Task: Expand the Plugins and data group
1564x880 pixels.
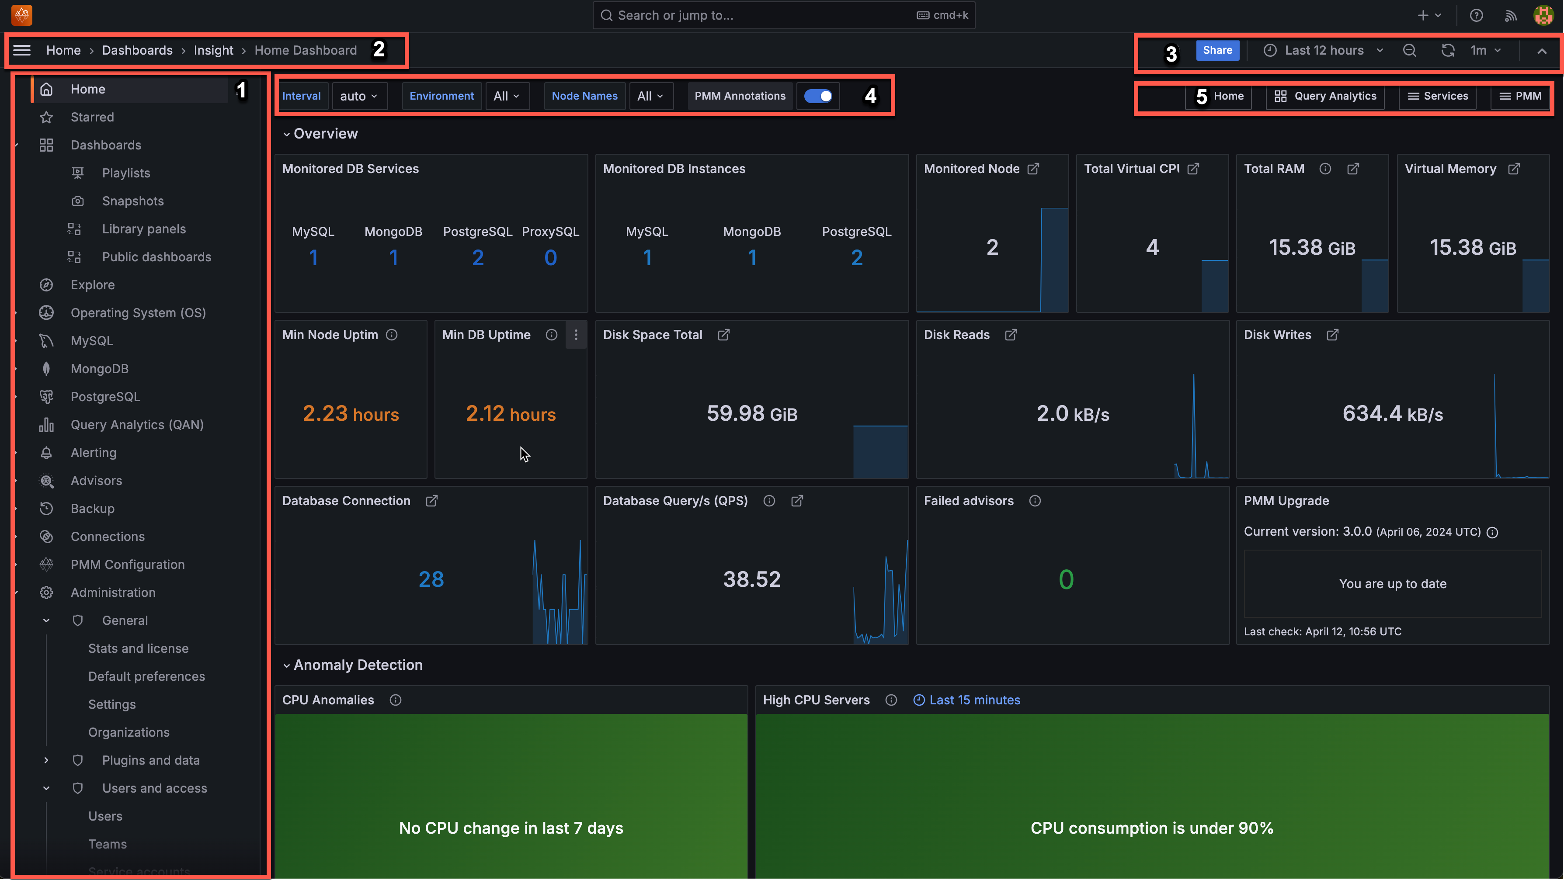Action: (46, 760)
